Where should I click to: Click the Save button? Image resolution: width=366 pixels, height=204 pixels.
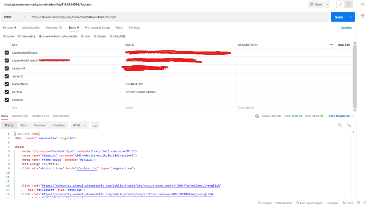tap(316, 4)
